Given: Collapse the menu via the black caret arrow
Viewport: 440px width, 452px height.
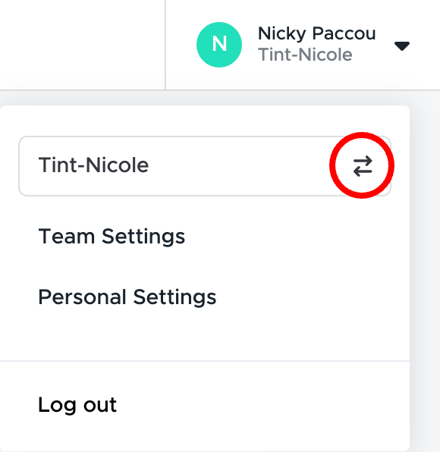Looking at the screenshot, I should (x=402, y=46).
